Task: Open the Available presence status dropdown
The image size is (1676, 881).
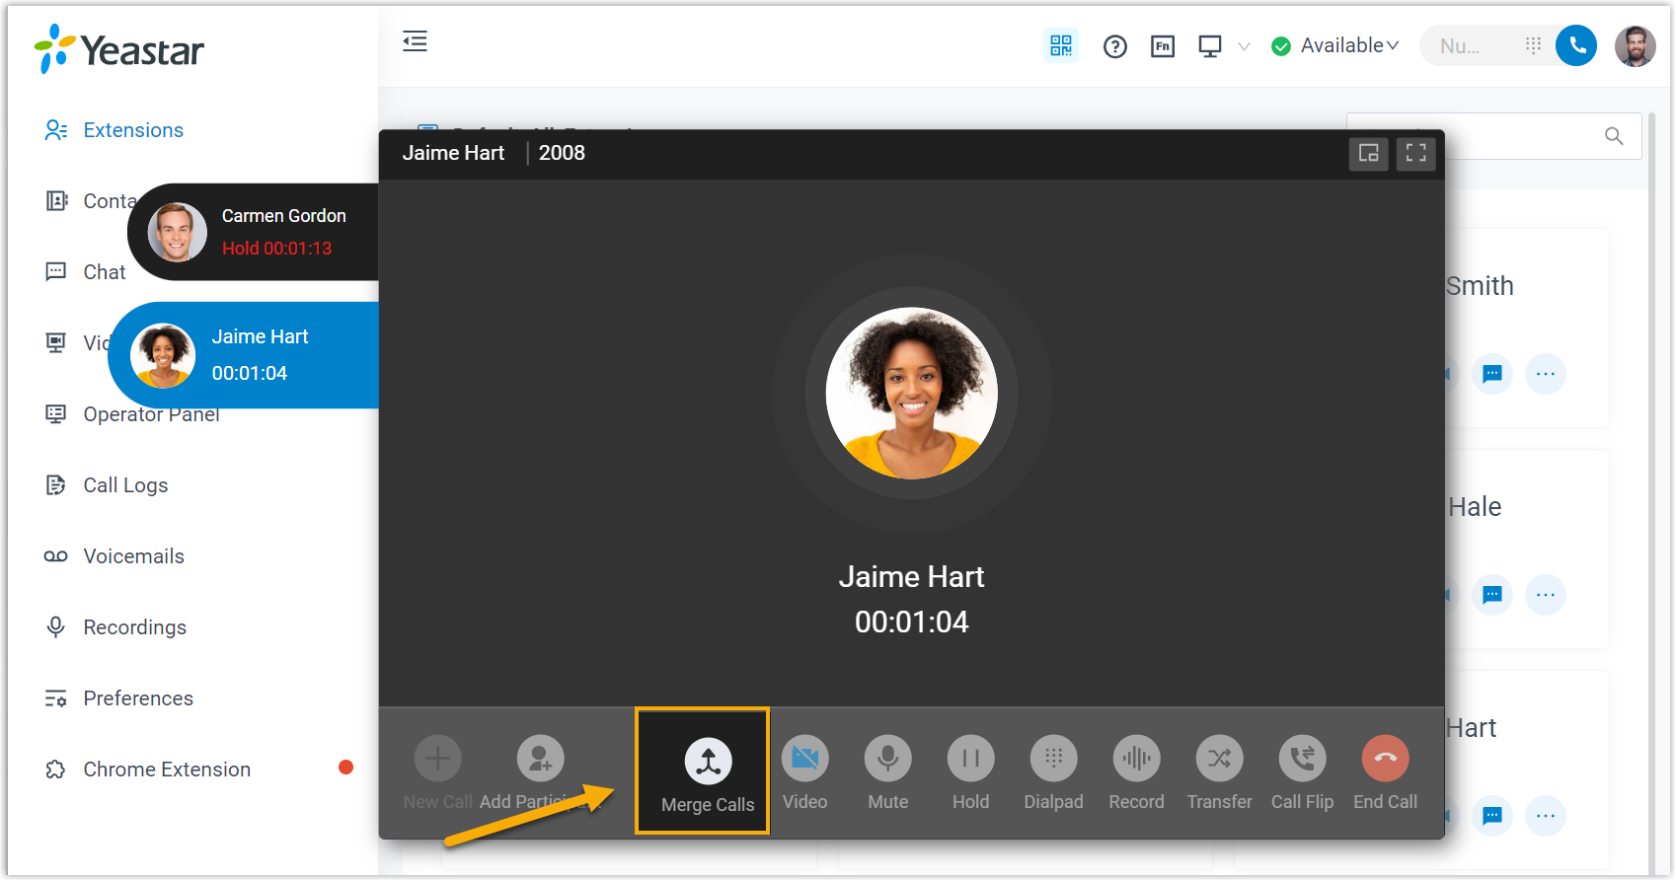Action: click(x=1335, y=45)
